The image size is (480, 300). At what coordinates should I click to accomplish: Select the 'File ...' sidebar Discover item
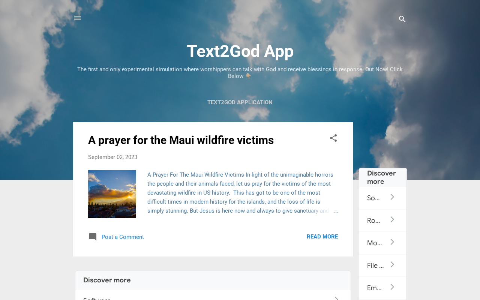click(383, 265)
